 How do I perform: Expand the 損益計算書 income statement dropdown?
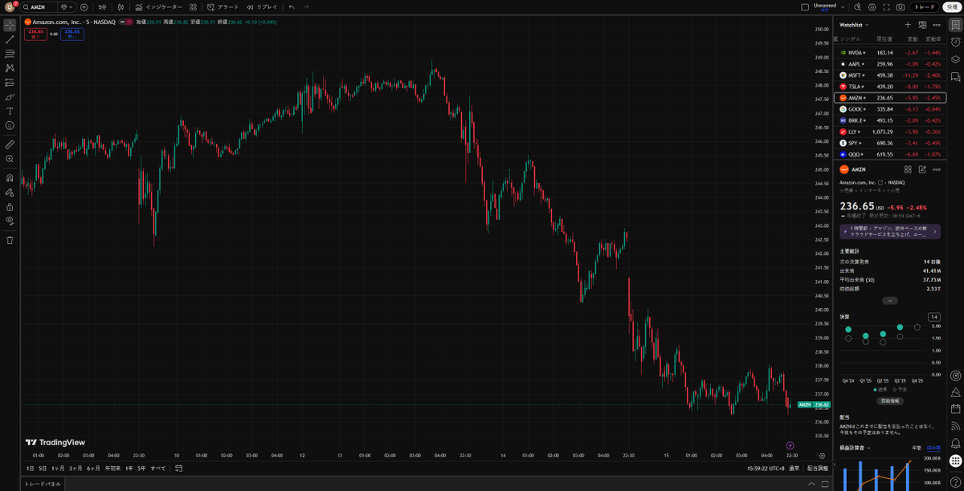855,448
